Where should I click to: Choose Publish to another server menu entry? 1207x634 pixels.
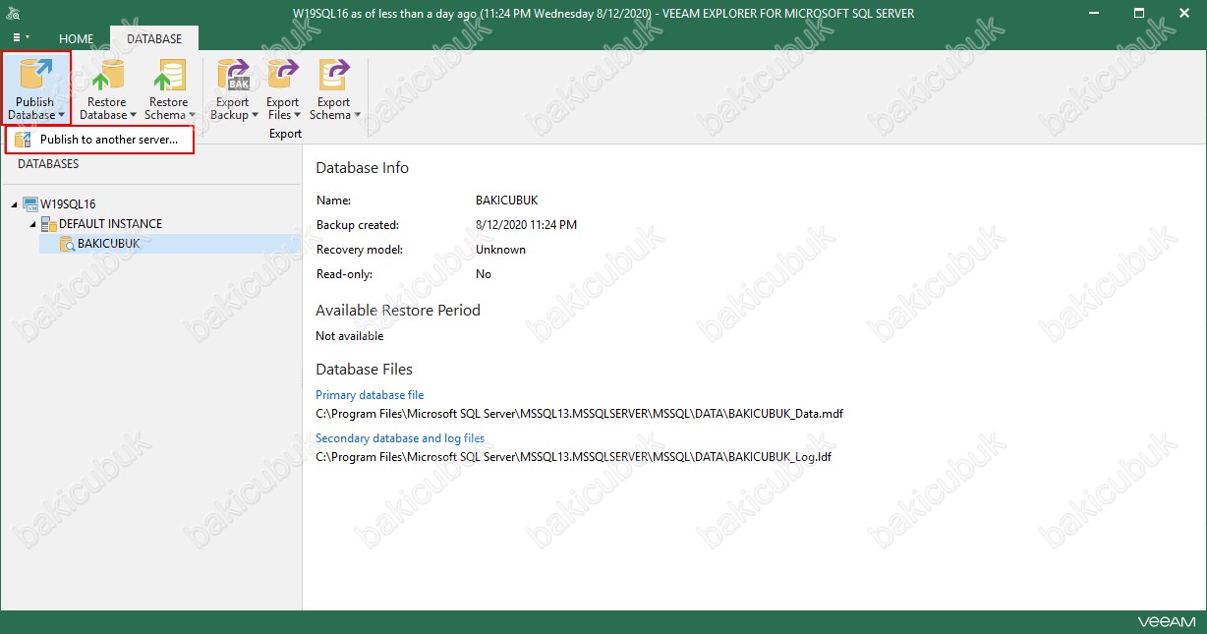99,140
